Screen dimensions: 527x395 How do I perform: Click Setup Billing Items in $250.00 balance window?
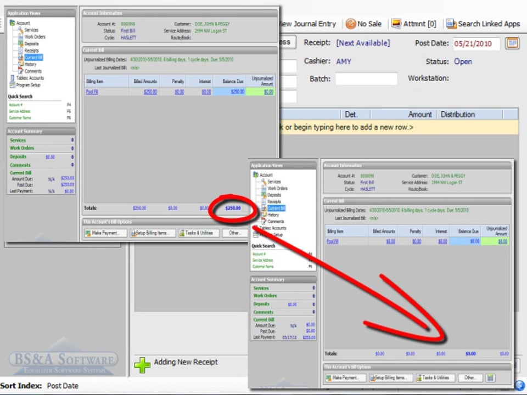153,233
